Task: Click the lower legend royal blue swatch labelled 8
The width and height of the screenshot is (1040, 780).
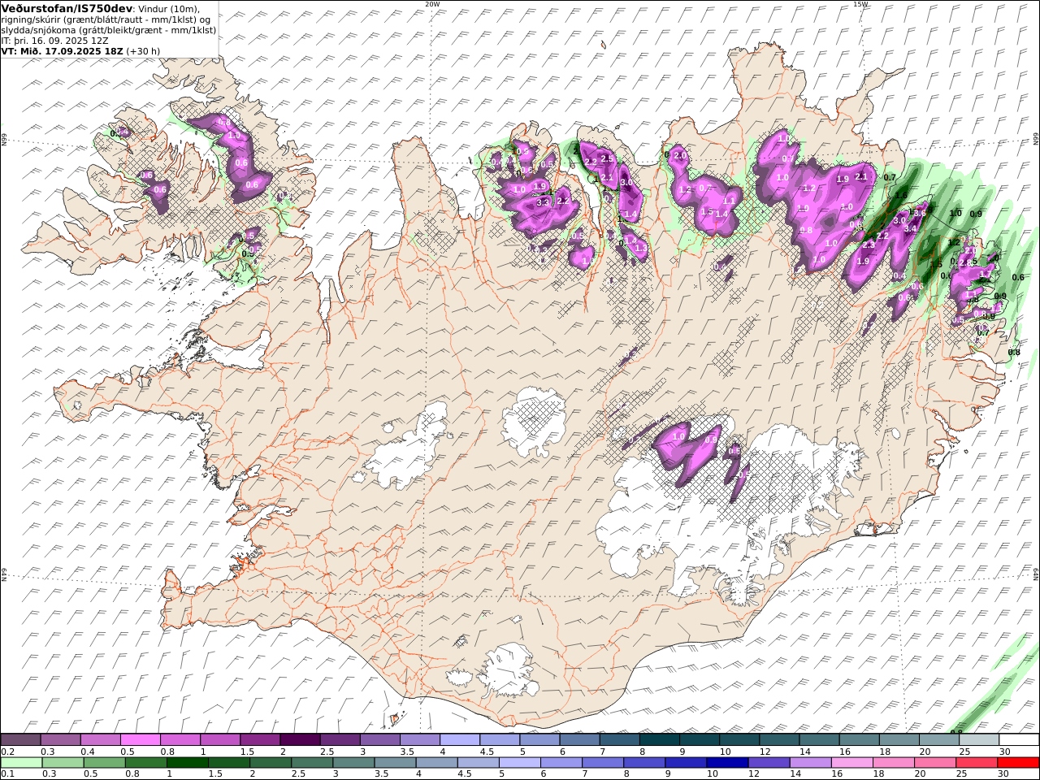Action: click(x=643, y=763)
